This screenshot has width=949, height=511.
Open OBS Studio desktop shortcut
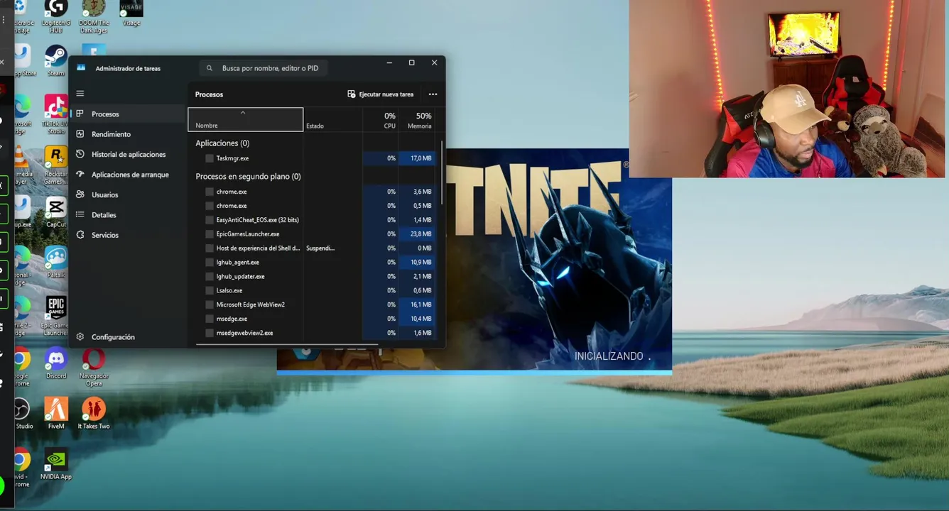(21, 414)
